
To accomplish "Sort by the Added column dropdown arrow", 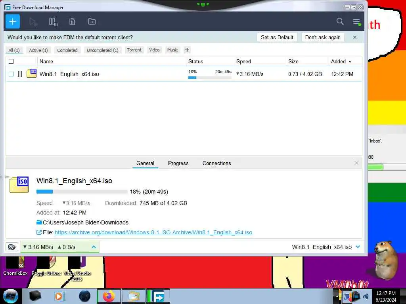I will 350,61.
